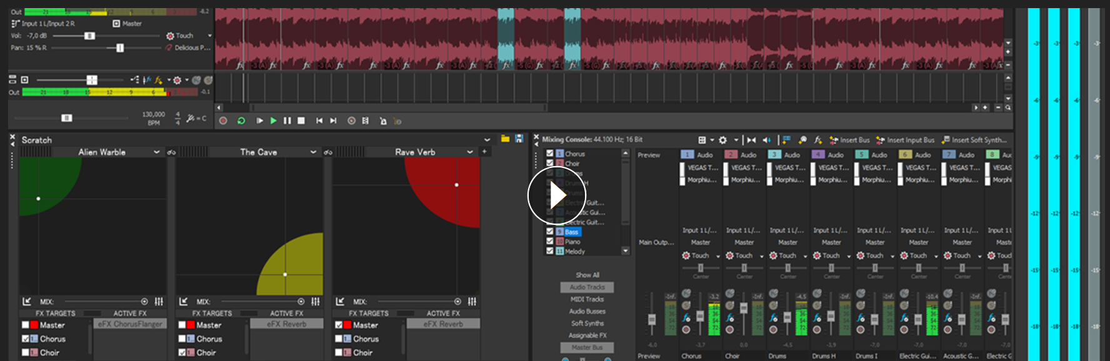This screenshot has height=361, width=1110.
Task: Click the yellow folder icon in Scratch panel
Action: (x=505, y=139)
